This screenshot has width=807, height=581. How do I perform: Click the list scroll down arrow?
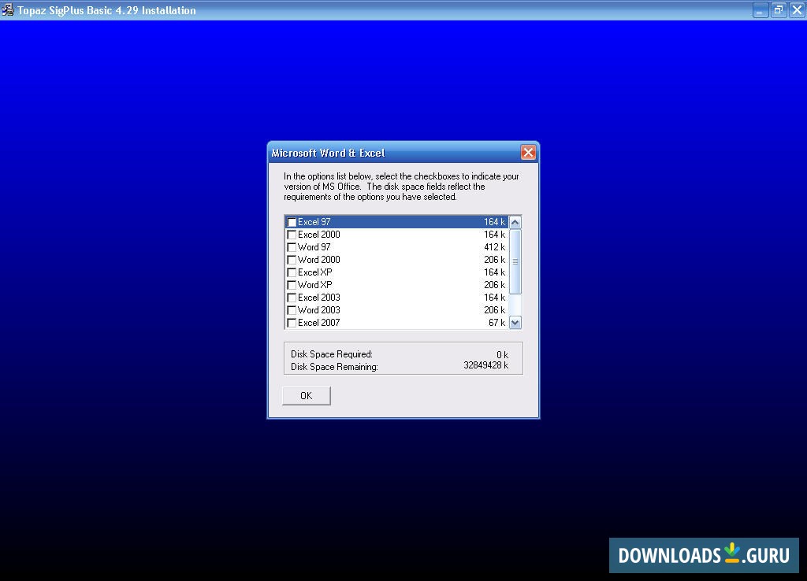coord(515,322)
